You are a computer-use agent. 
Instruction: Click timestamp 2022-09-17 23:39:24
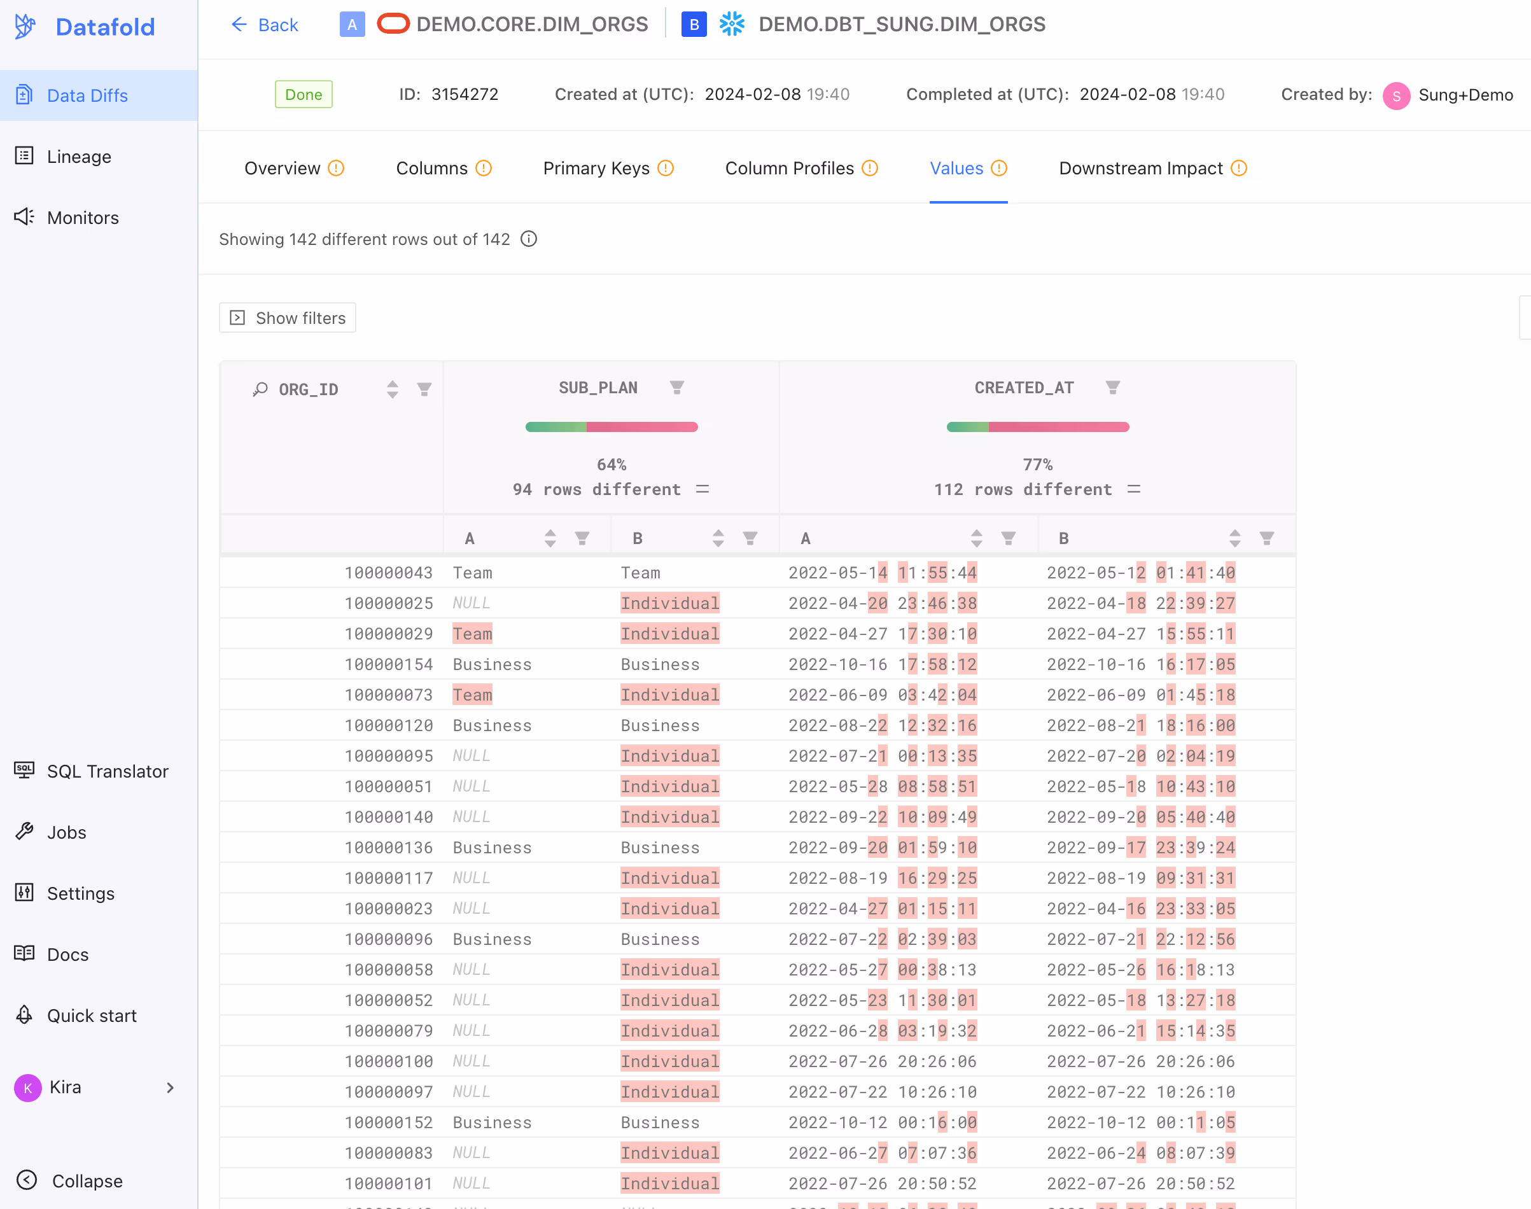tap(1141, 848)
